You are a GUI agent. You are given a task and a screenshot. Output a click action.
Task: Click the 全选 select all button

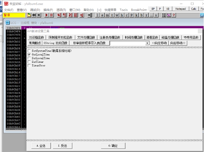(41, 146)
